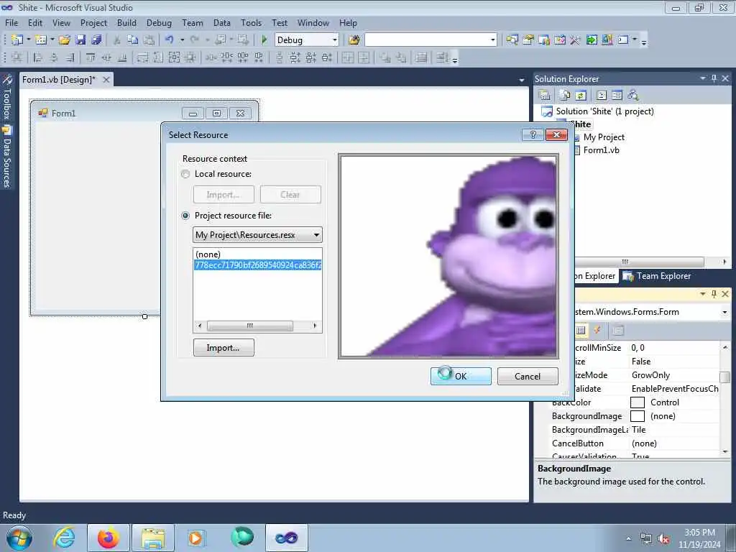Open the Debug configuration dropdown

pos(334,40)
